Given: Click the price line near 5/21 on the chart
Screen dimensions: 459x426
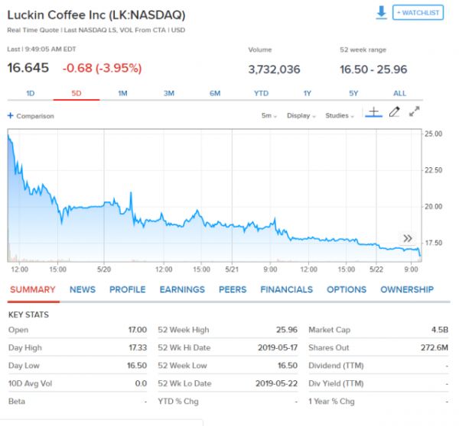Looking at the screenshot, I should (x=233, y=226).
